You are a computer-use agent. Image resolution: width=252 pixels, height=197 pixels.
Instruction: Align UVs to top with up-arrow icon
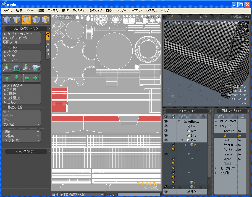click(x=7, y=78)
